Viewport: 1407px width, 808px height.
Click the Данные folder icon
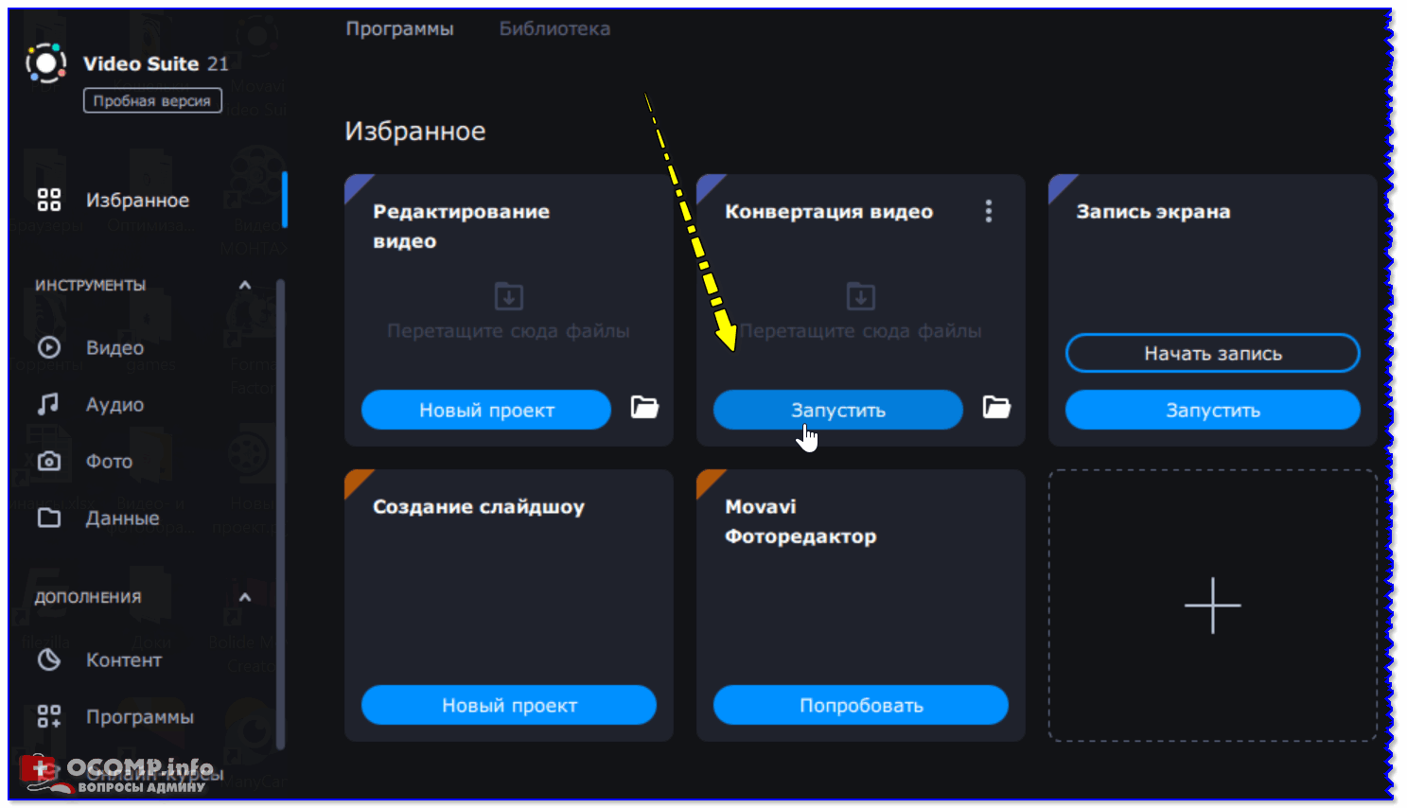(x=49, y=518)
